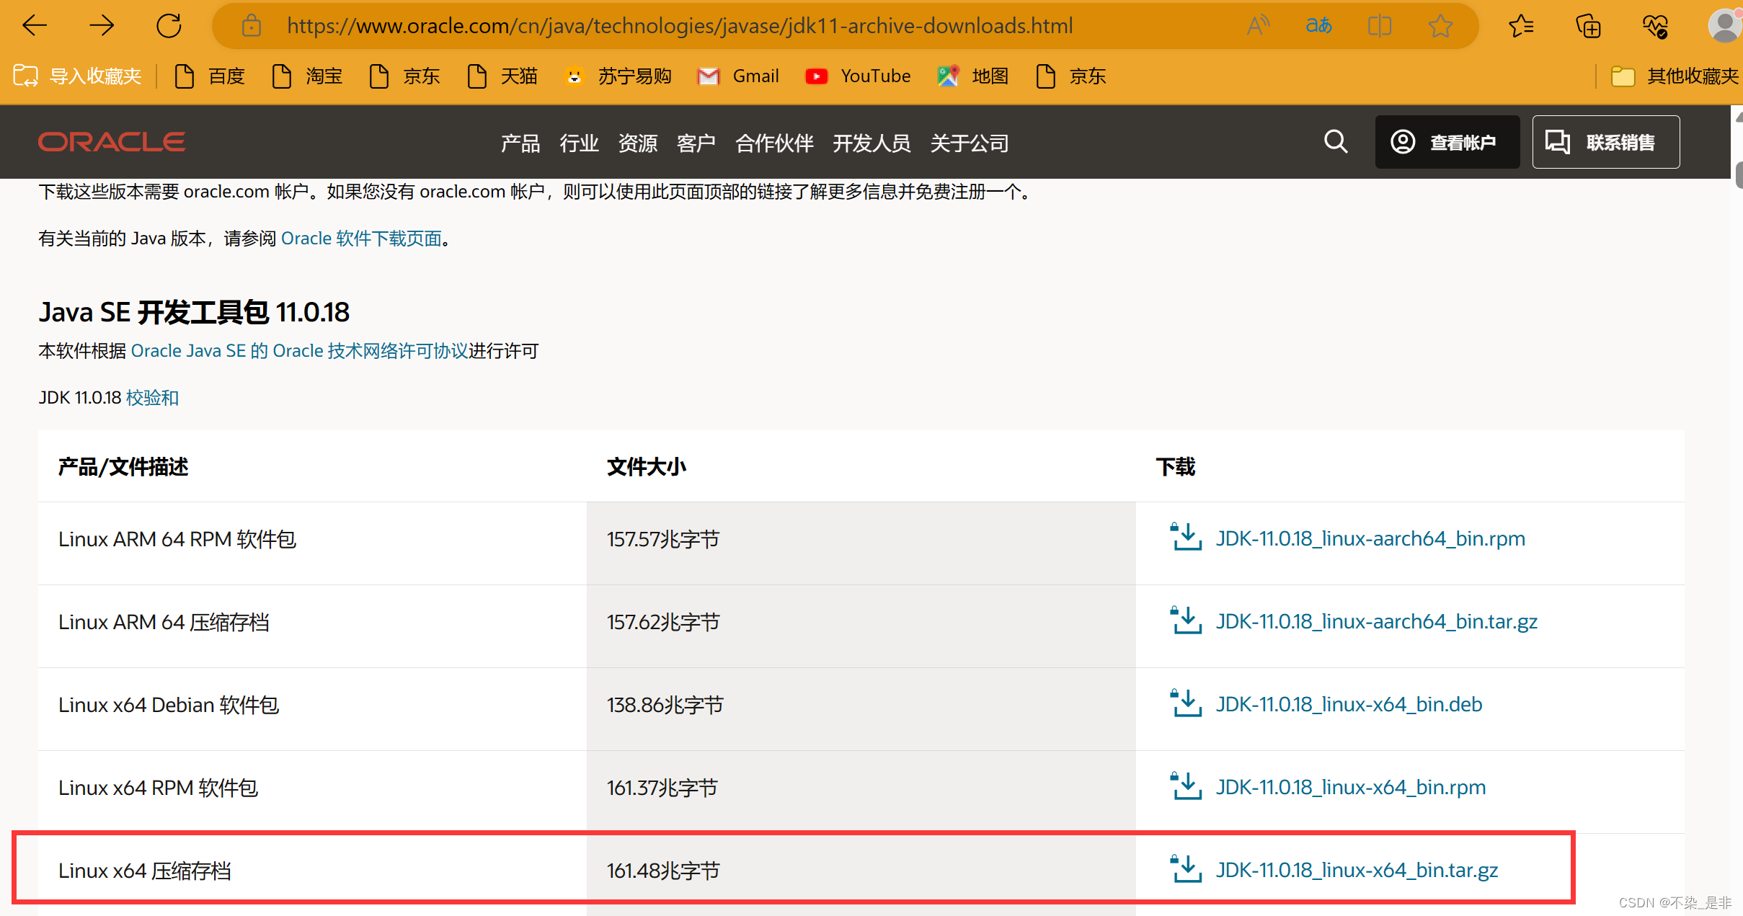1743x916 pixels.
Task: Open the Gmail bookmark
Action: click(x=738, y=76)
